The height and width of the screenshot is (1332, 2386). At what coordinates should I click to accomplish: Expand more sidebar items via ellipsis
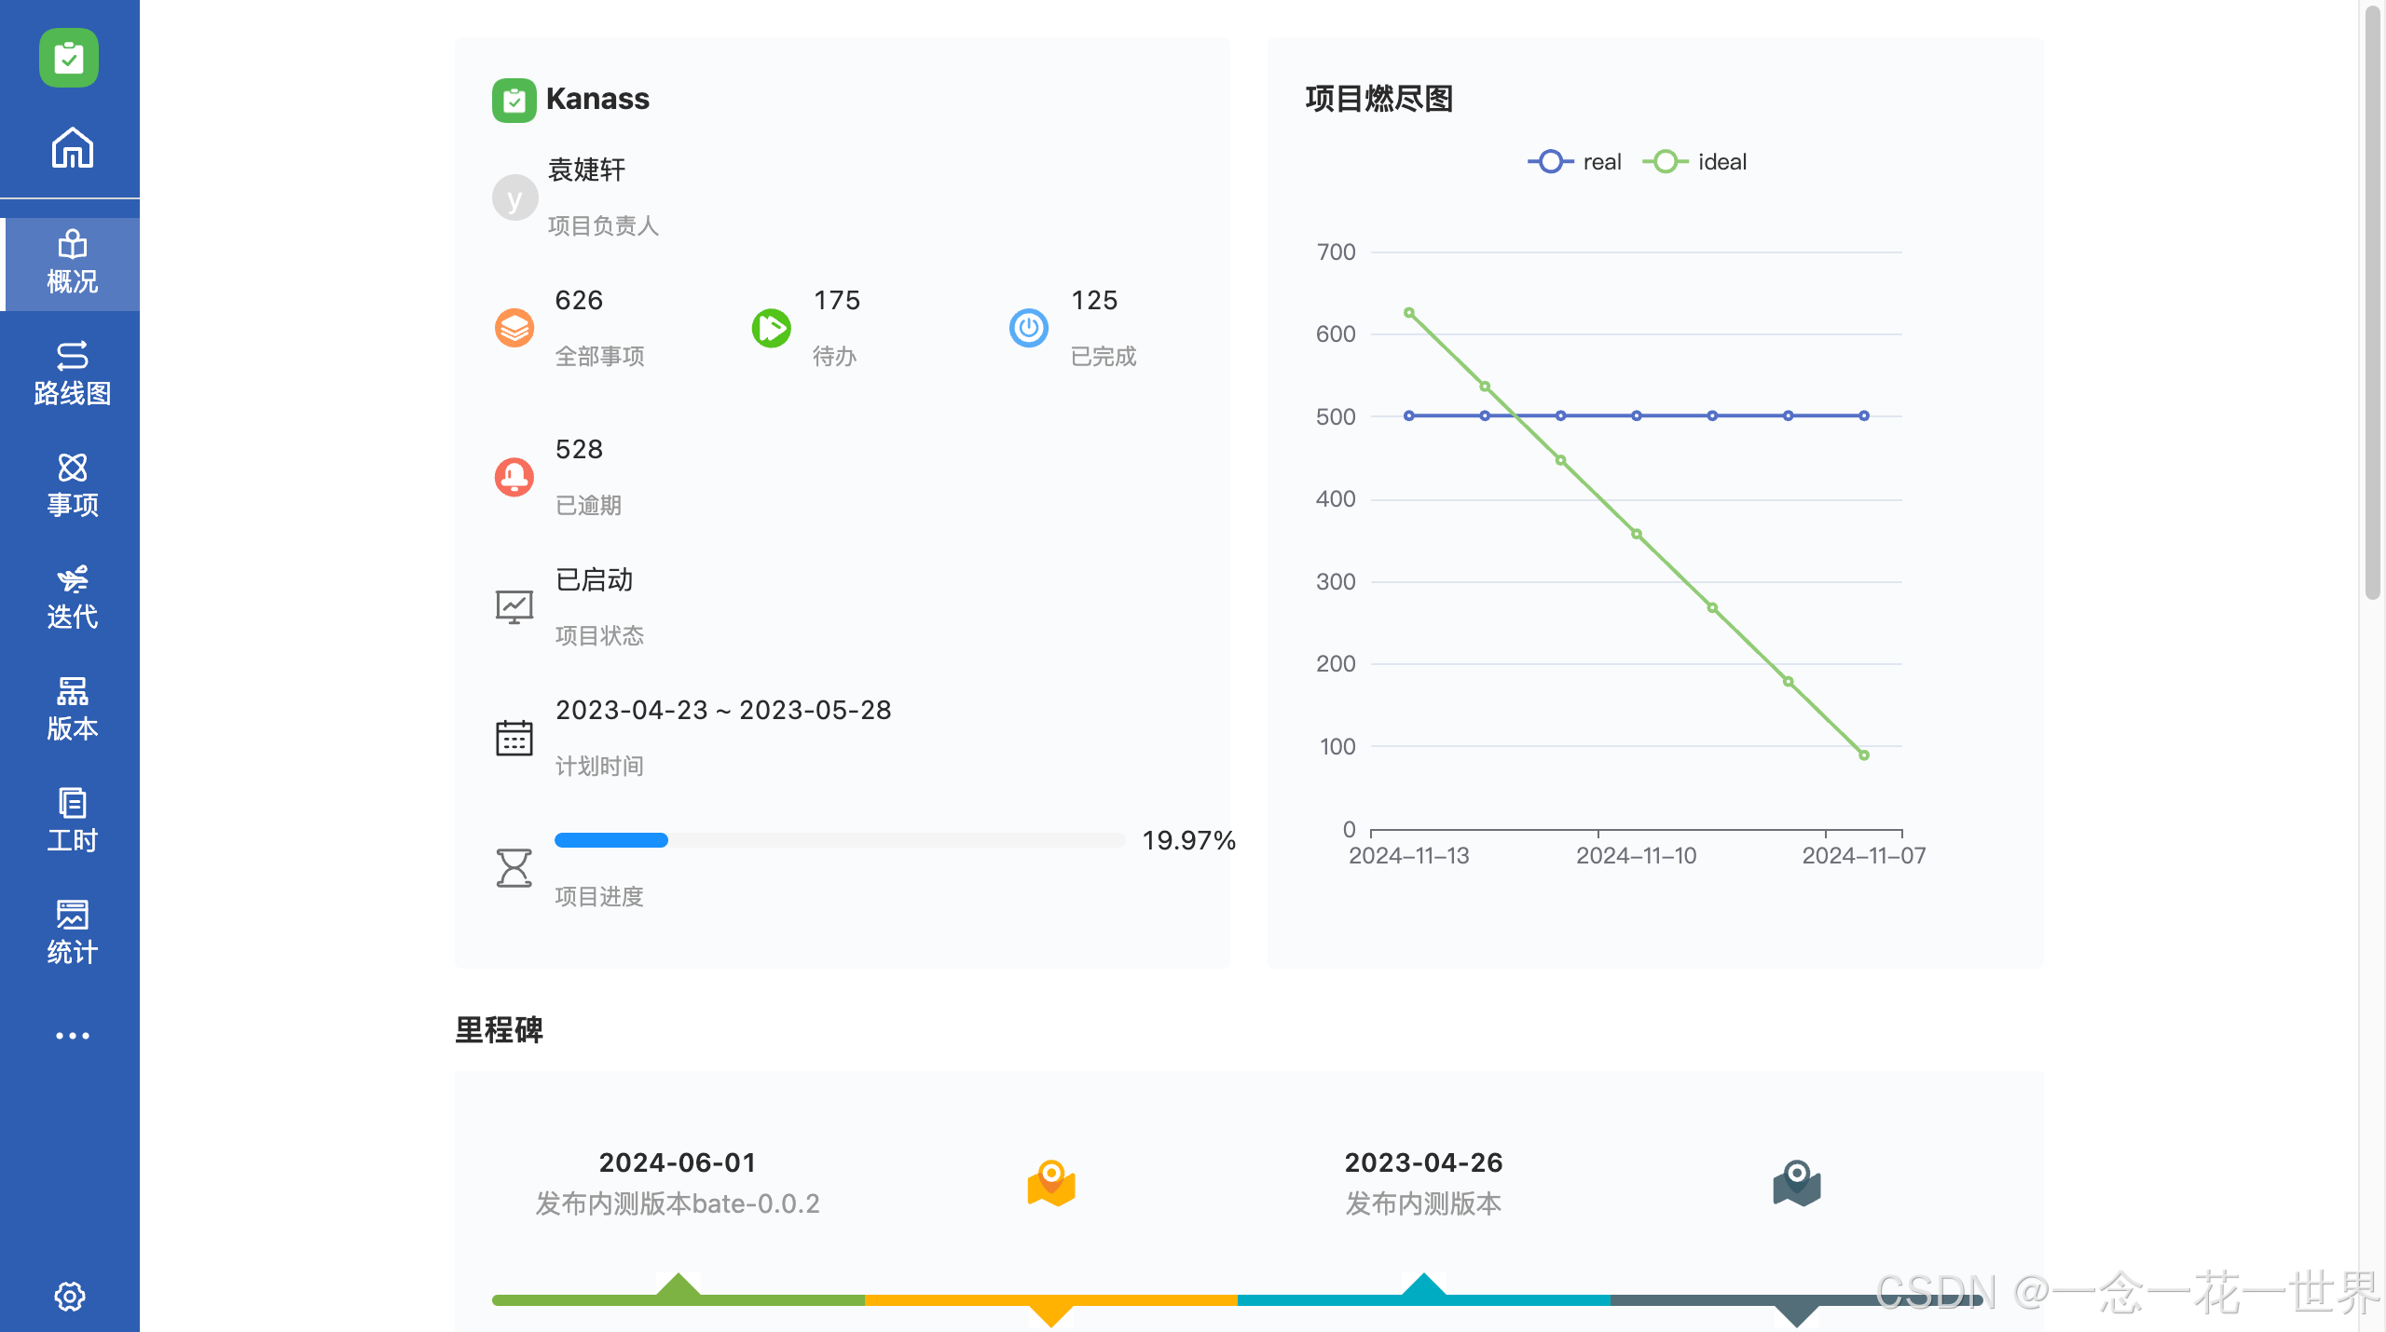[x=72, y=1036]
